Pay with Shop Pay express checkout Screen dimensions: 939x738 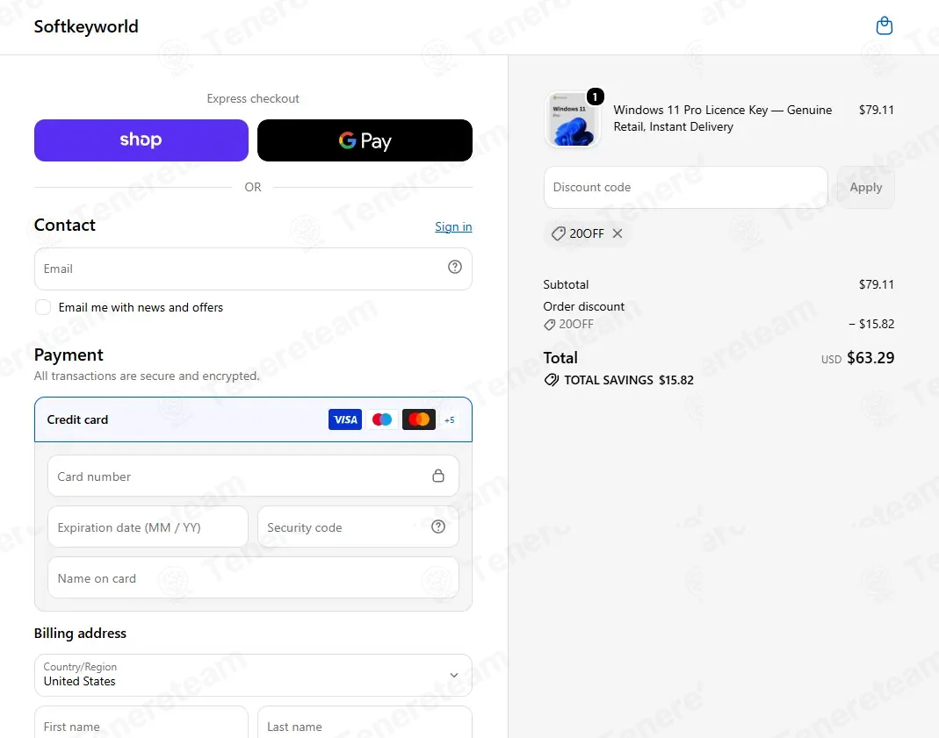141,140
